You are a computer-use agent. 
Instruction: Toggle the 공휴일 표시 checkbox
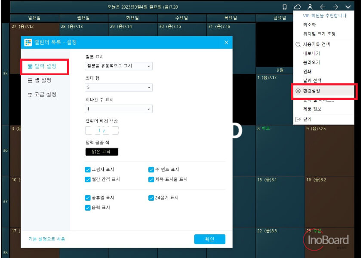(87, 198)
